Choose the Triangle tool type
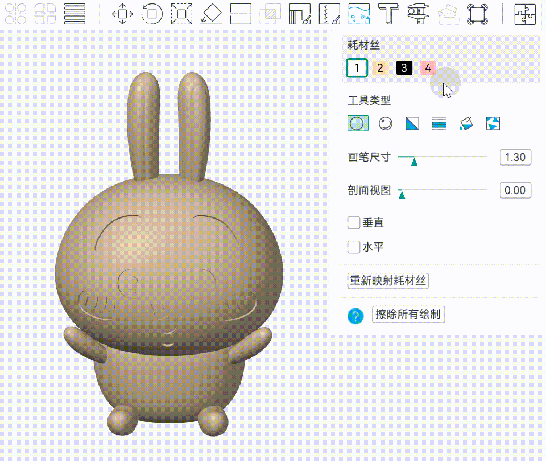The width and height of the screenshot is (546, 461). tap(412, 124)
